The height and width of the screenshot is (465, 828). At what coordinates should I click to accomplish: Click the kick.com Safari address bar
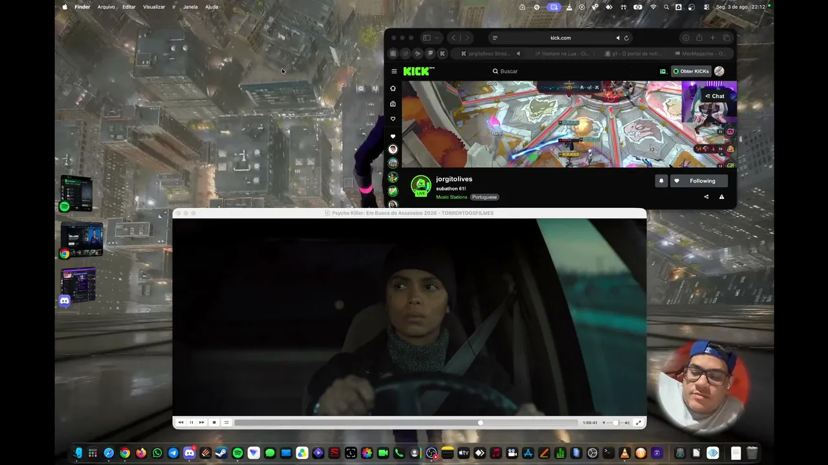[x=560, y=38]
